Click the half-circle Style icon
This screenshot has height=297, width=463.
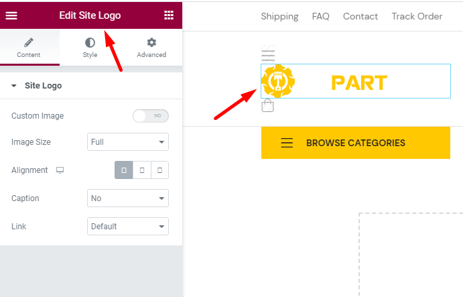[x=90, y=42]
